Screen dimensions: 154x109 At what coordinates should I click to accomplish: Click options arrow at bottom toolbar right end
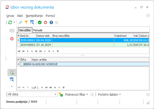148,95
